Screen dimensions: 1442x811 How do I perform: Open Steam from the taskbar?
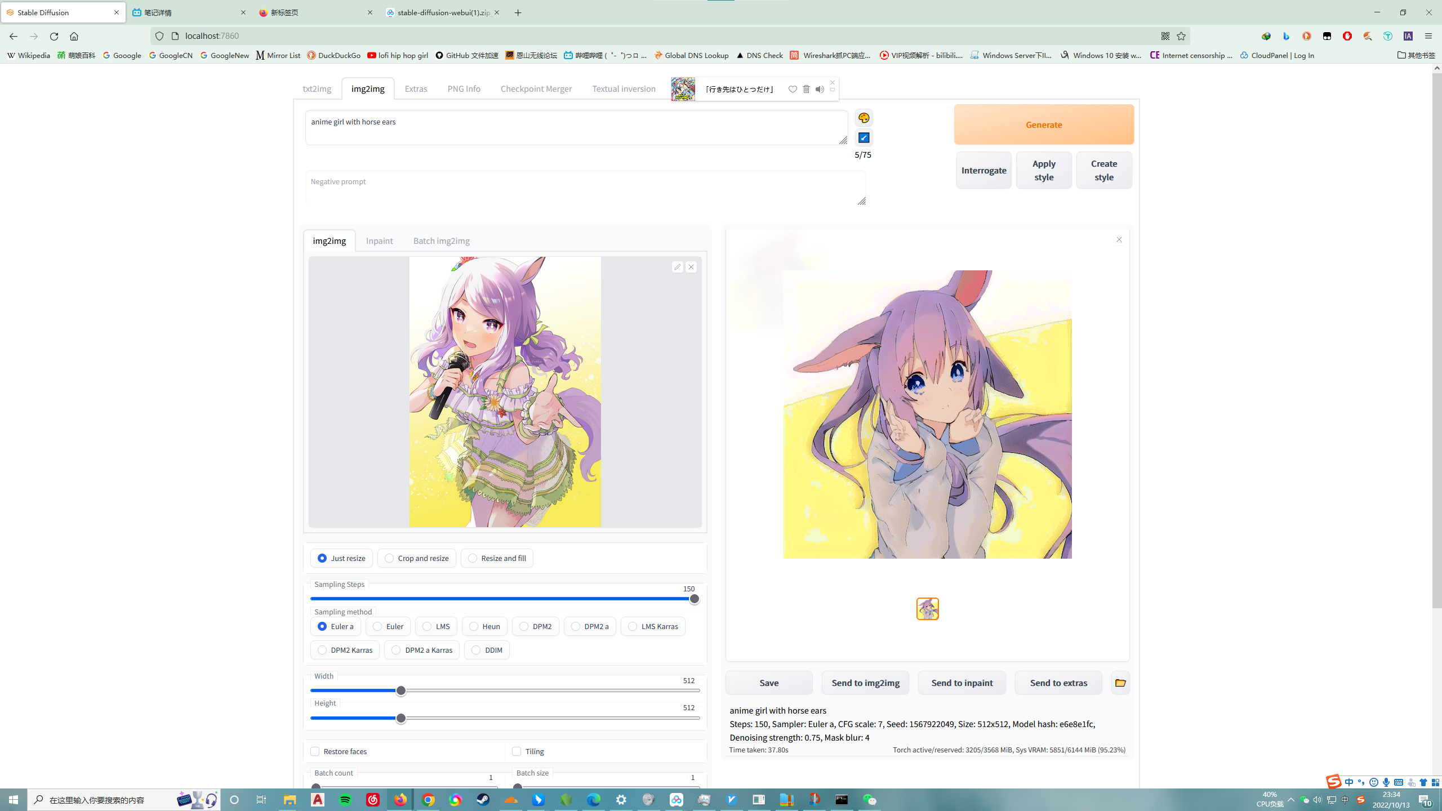pyautogui.click(x=483, y=800)
